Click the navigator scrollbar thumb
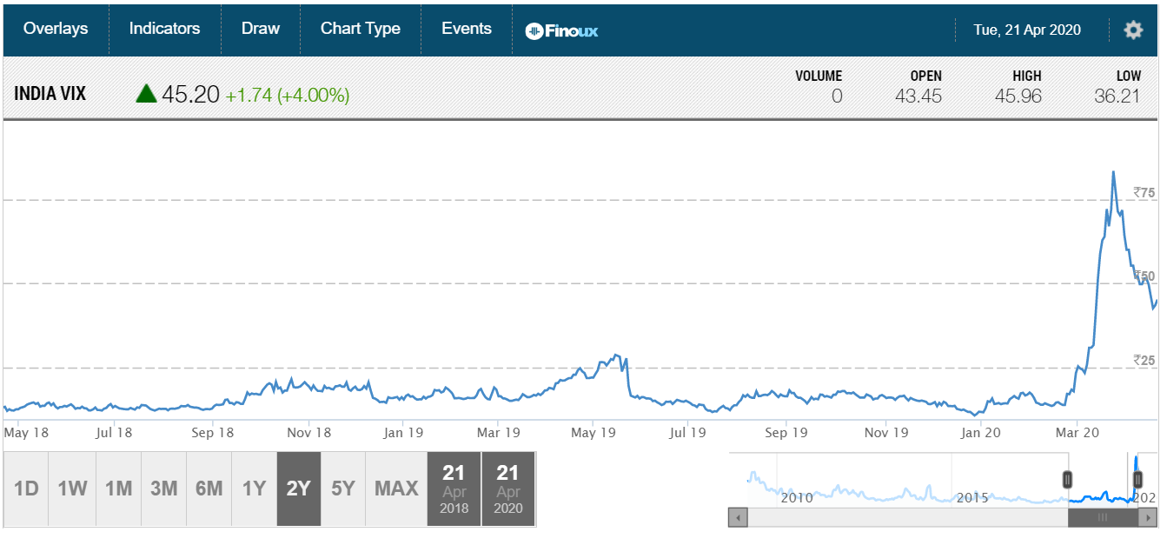The image size is (1167, 545). tap(1104, 517)
